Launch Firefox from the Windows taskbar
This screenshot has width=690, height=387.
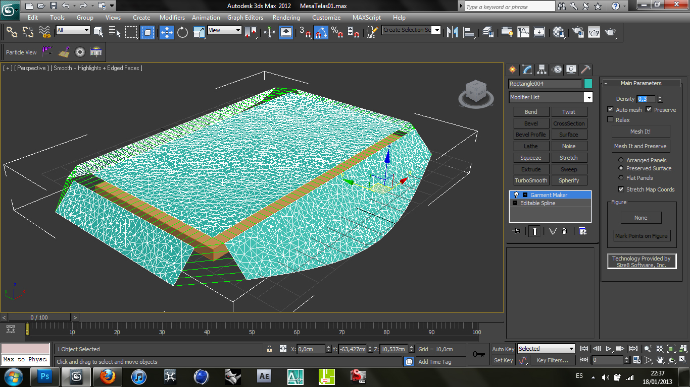point(107,376)
